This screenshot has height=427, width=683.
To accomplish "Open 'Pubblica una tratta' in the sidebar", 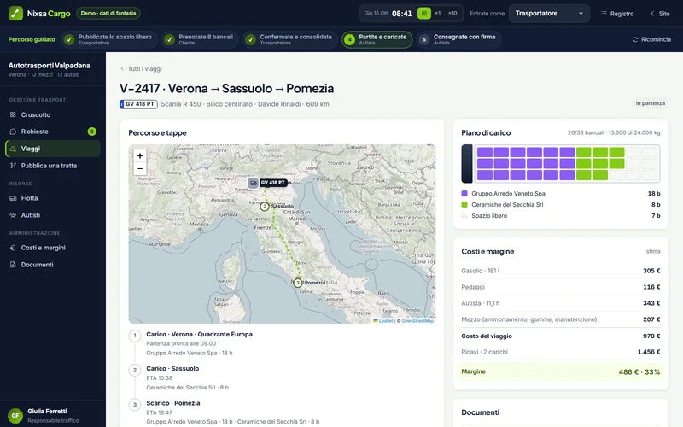I will 53,166.
